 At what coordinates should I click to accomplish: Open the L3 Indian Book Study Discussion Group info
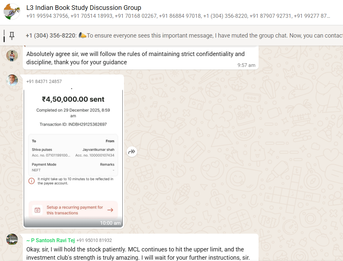click(84, 8)
